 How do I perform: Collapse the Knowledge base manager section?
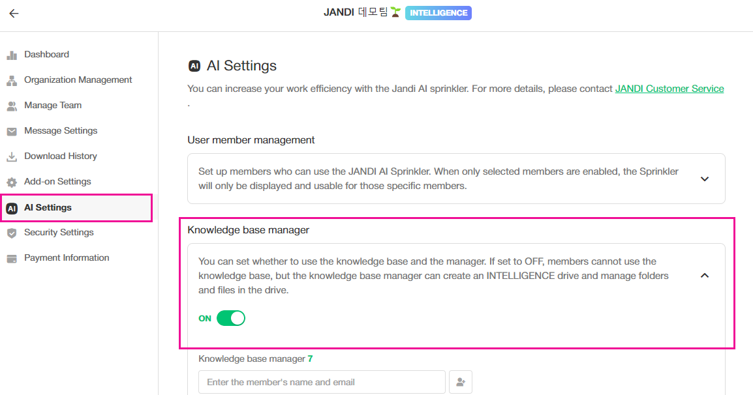(704, 276)
